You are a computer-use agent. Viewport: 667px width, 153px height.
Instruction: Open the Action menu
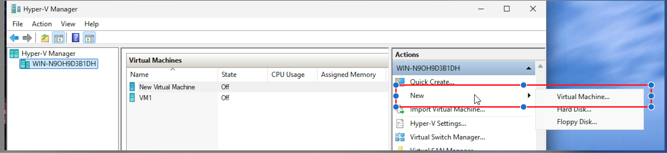point(42,24)
